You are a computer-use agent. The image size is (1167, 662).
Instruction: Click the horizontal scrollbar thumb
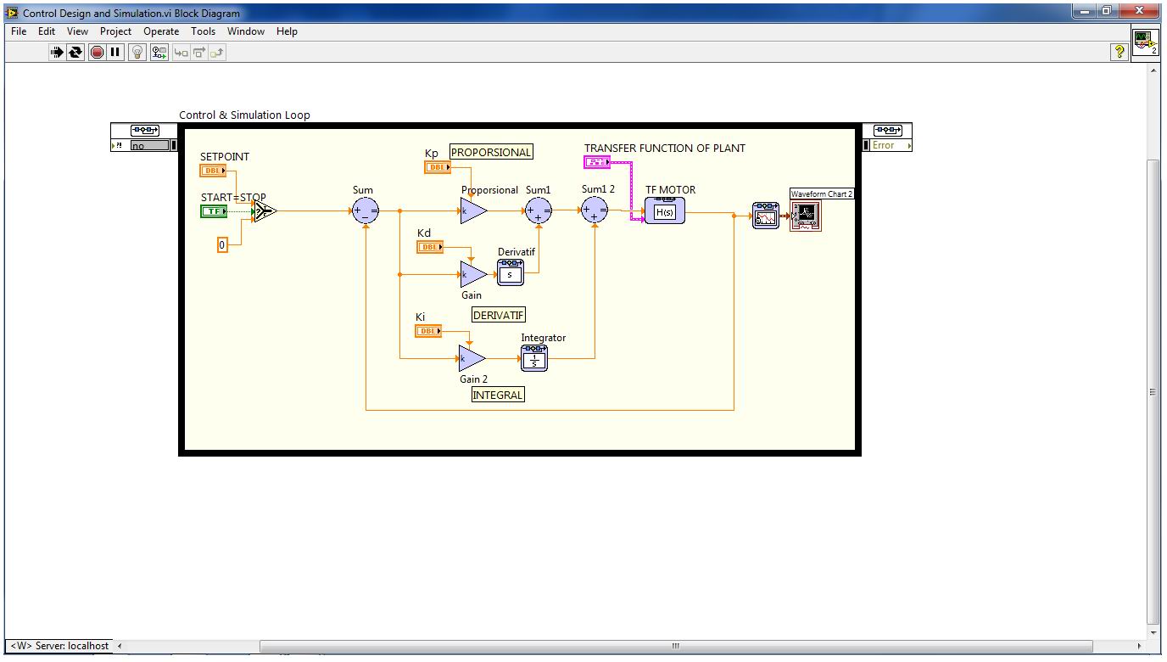coord(675,647)
